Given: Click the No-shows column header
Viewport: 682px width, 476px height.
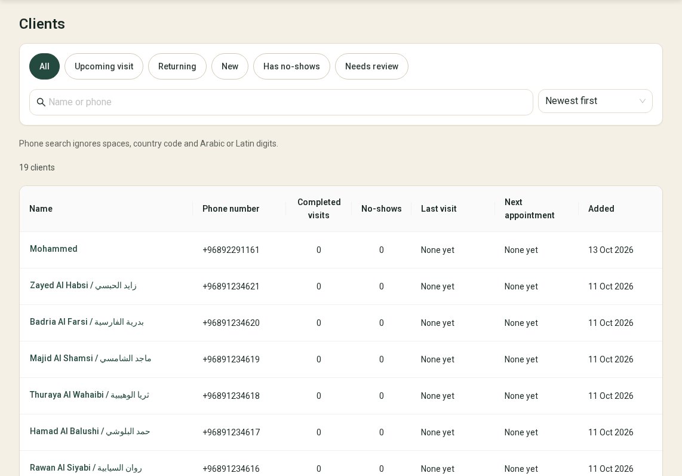Looking at the screenshot, I should [x=382, y=209].
